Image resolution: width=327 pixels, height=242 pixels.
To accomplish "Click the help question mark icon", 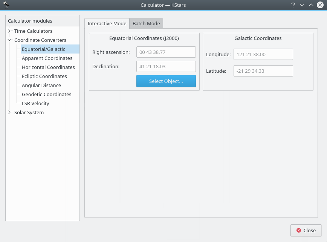I will click(x=293, y=5).
